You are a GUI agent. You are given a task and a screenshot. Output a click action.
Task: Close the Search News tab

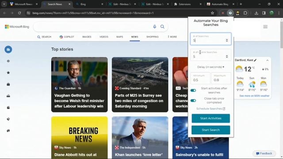[69, 4]
